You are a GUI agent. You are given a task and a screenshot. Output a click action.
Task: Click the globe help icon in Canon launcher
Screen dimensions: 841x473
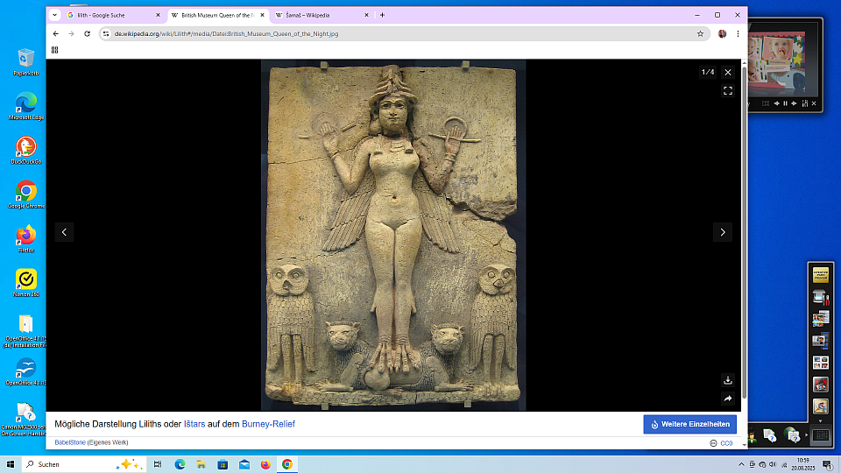tap(791, 435)
